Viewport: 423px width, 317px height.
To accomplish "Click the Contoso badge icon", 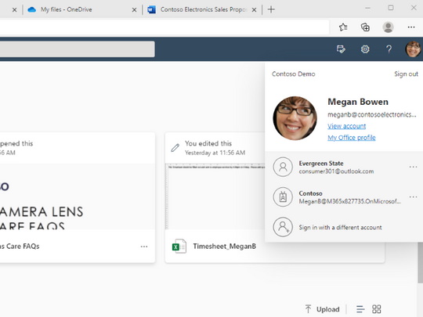I will click(x=283, y=197).
